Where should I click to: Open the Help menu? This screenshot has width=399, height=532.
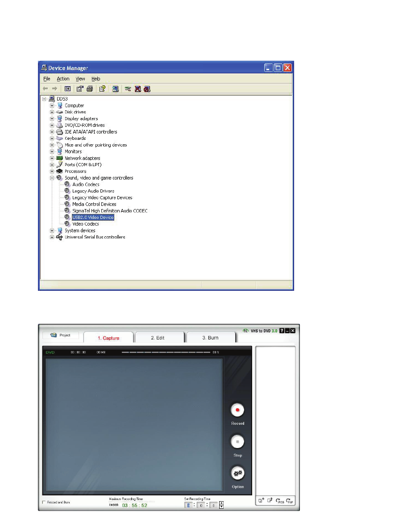point(96,79)
